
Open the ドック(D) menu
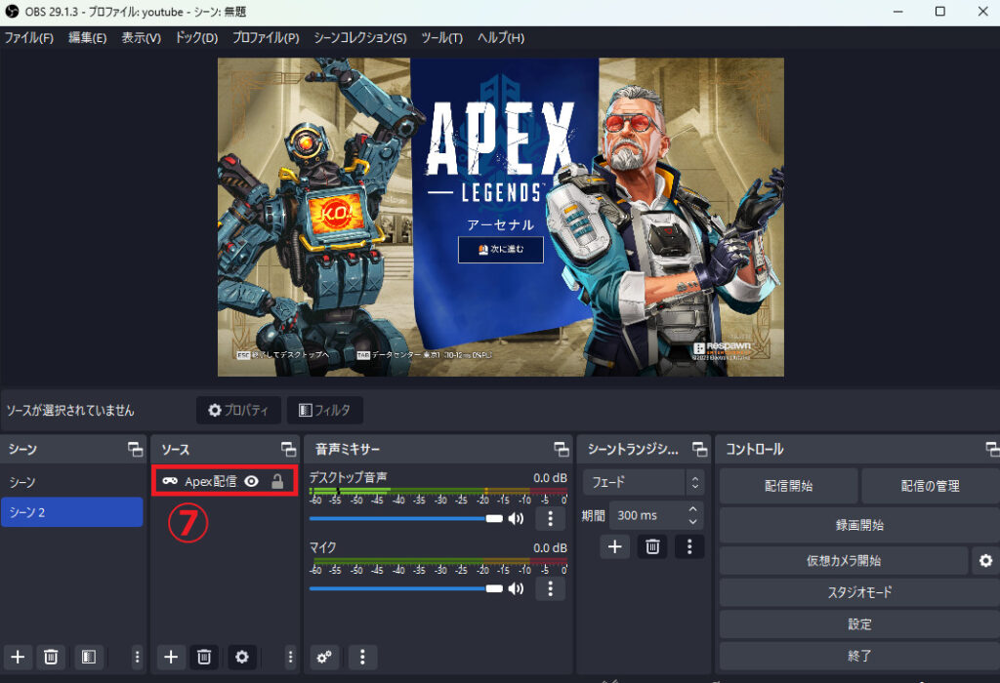pos(196,38)
